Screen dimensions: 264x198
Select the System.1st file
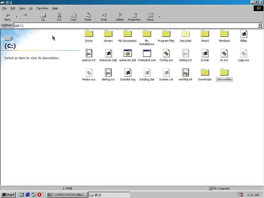coord(166,75)
